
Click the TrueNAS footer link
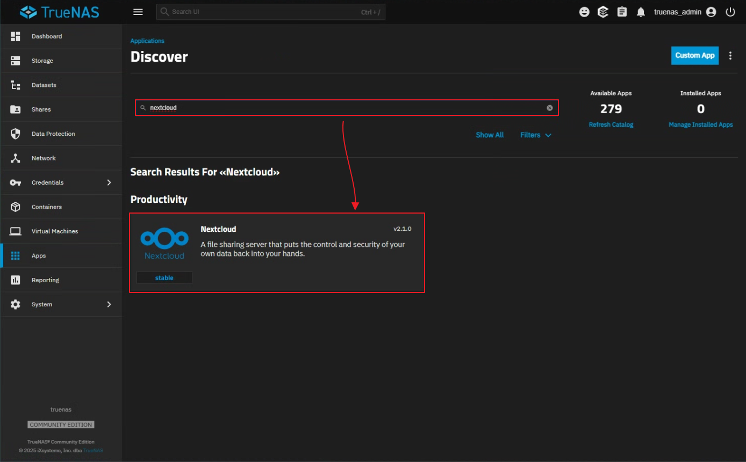pyautogui.click(x=93, y=450)
